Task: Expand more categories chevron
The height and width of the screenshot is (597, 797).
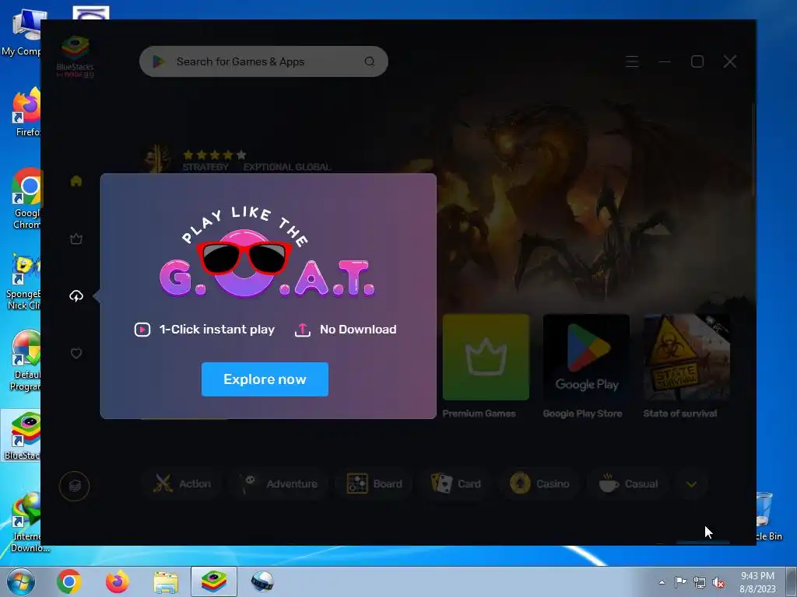Action: [691, 484]
